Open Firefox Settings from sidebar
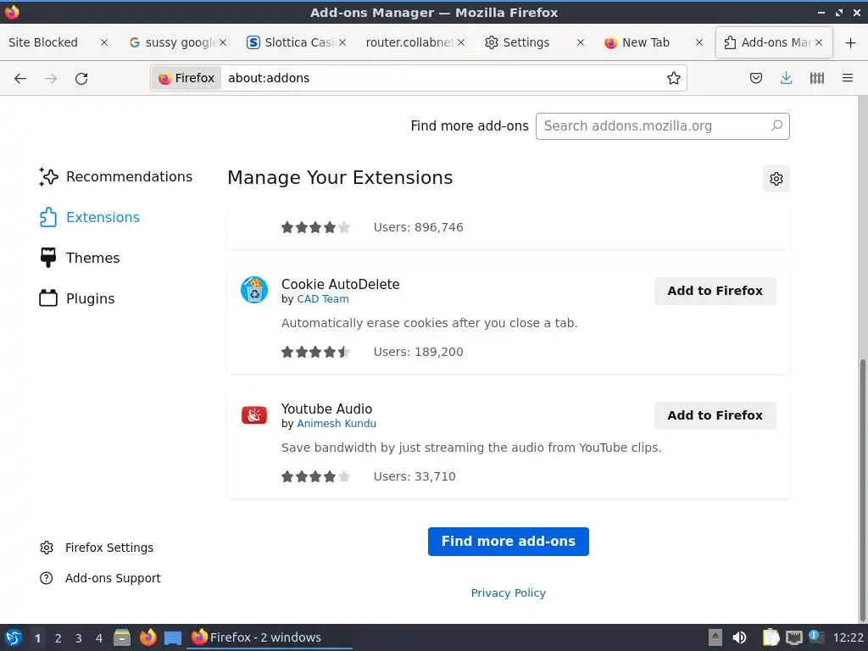The width and height of the screenshot is (868, 651). 97,548
